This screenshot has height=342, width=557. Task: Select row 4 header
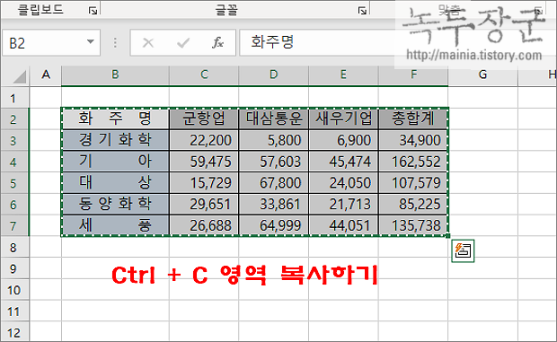pyautogui.click(x=14, y=162)
